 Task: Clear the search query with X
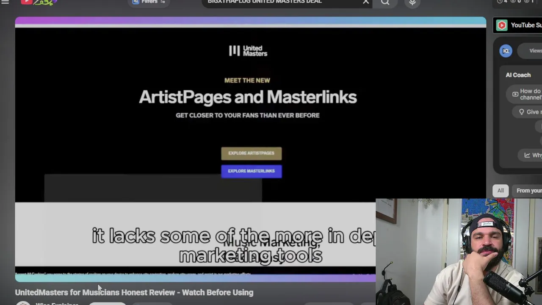366,2
